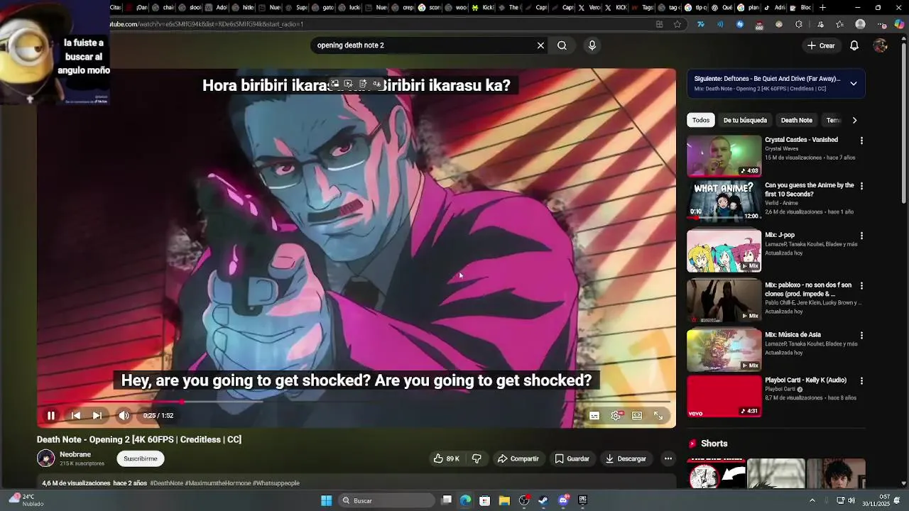Open YouTube notifications bell
Screen dimensions: 909x511
854,45
